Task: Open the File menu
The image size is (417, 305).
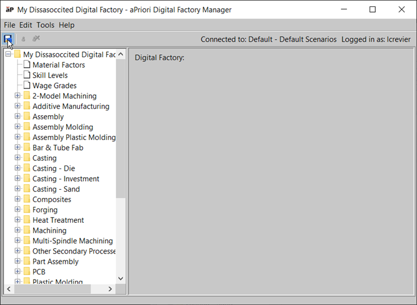Action: (10, 25)
